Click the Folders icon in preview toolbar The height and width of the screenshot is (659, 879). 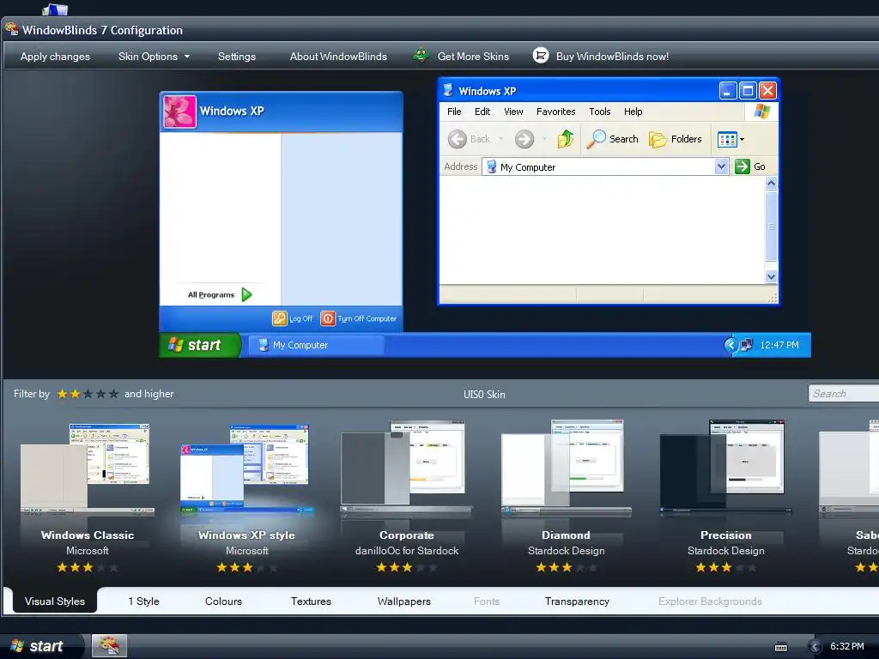point(658,139)
